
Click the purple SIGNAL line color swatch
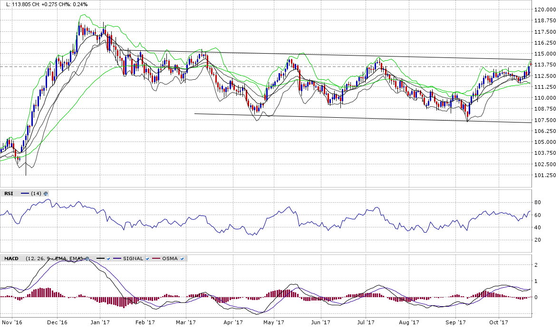(117, 259)
